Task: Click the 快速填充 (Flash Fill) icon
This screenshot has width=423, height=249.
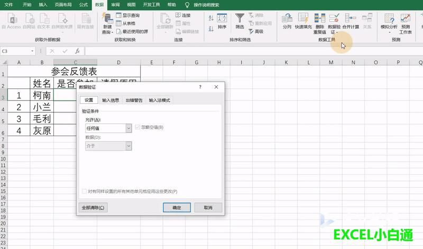Action: pyautogui.click(x=303, y=19)
